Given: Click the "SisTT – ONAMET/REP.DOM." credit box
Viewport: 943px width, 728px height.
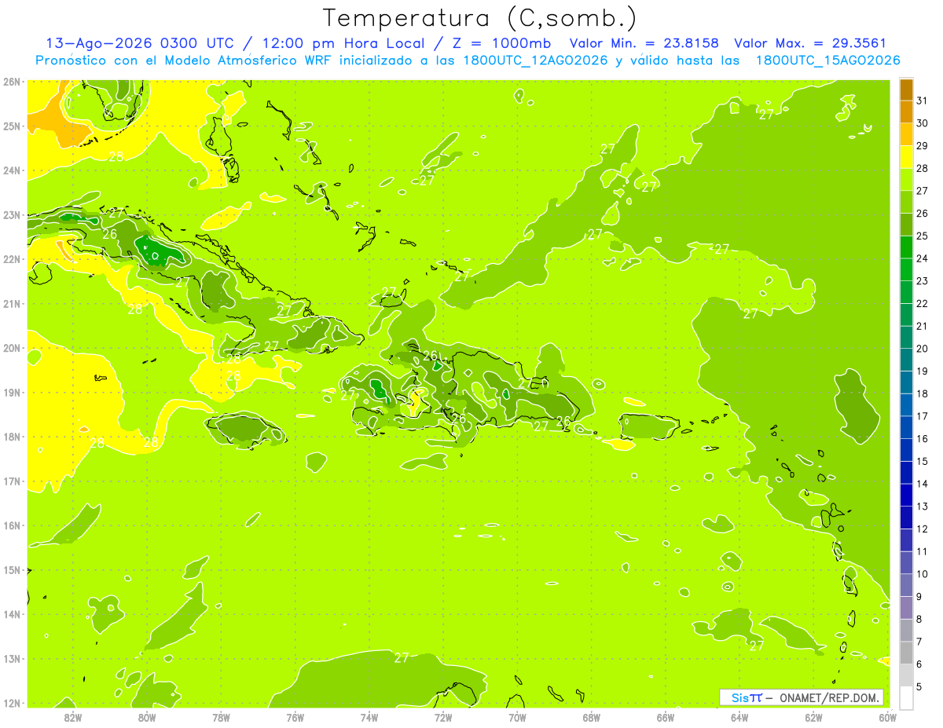Looking at the screenshot, I should pos(802,697).
